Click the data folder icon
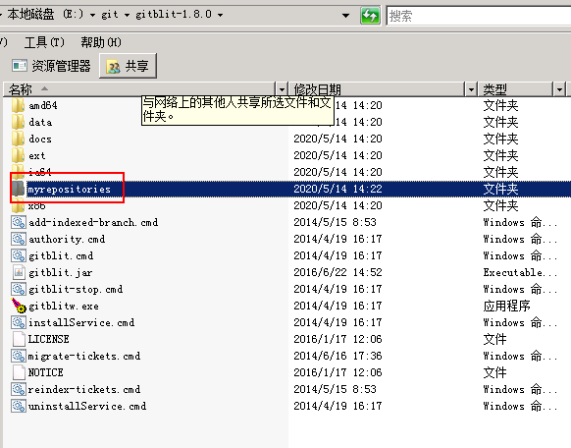This screenshot has width=571, height=448. (18, 122)
